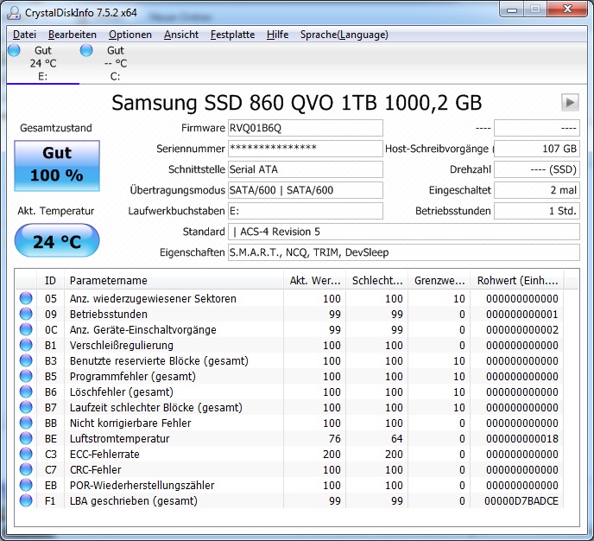
Task: Click current value 200 in ECC-Fehlerrate row
Action: pos(332,455)
